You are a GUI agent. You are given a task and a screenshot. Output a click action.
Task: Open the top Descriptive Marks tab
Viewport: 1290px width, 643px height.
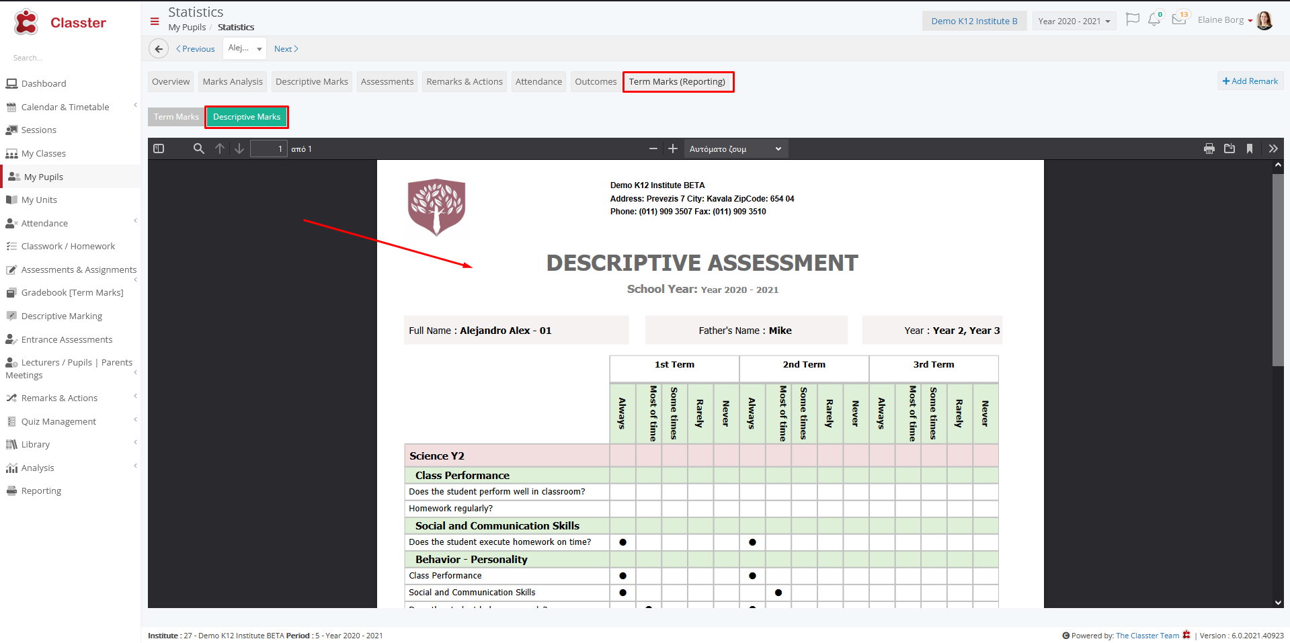312,81
